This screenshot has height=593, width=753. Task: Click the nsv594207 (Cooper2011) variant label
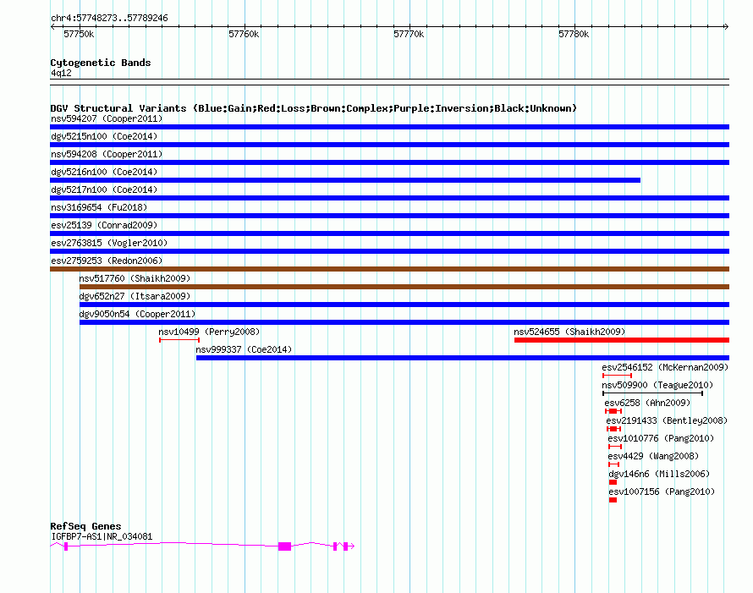pos(107,118)
